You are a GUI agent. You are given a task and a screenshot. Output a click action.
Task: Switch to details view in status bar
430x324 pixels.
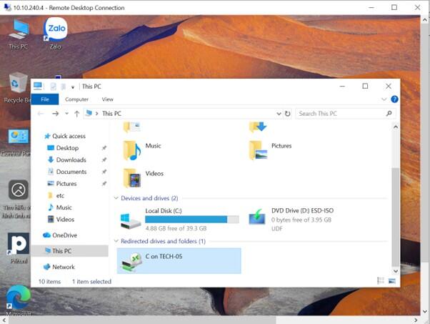381,280
